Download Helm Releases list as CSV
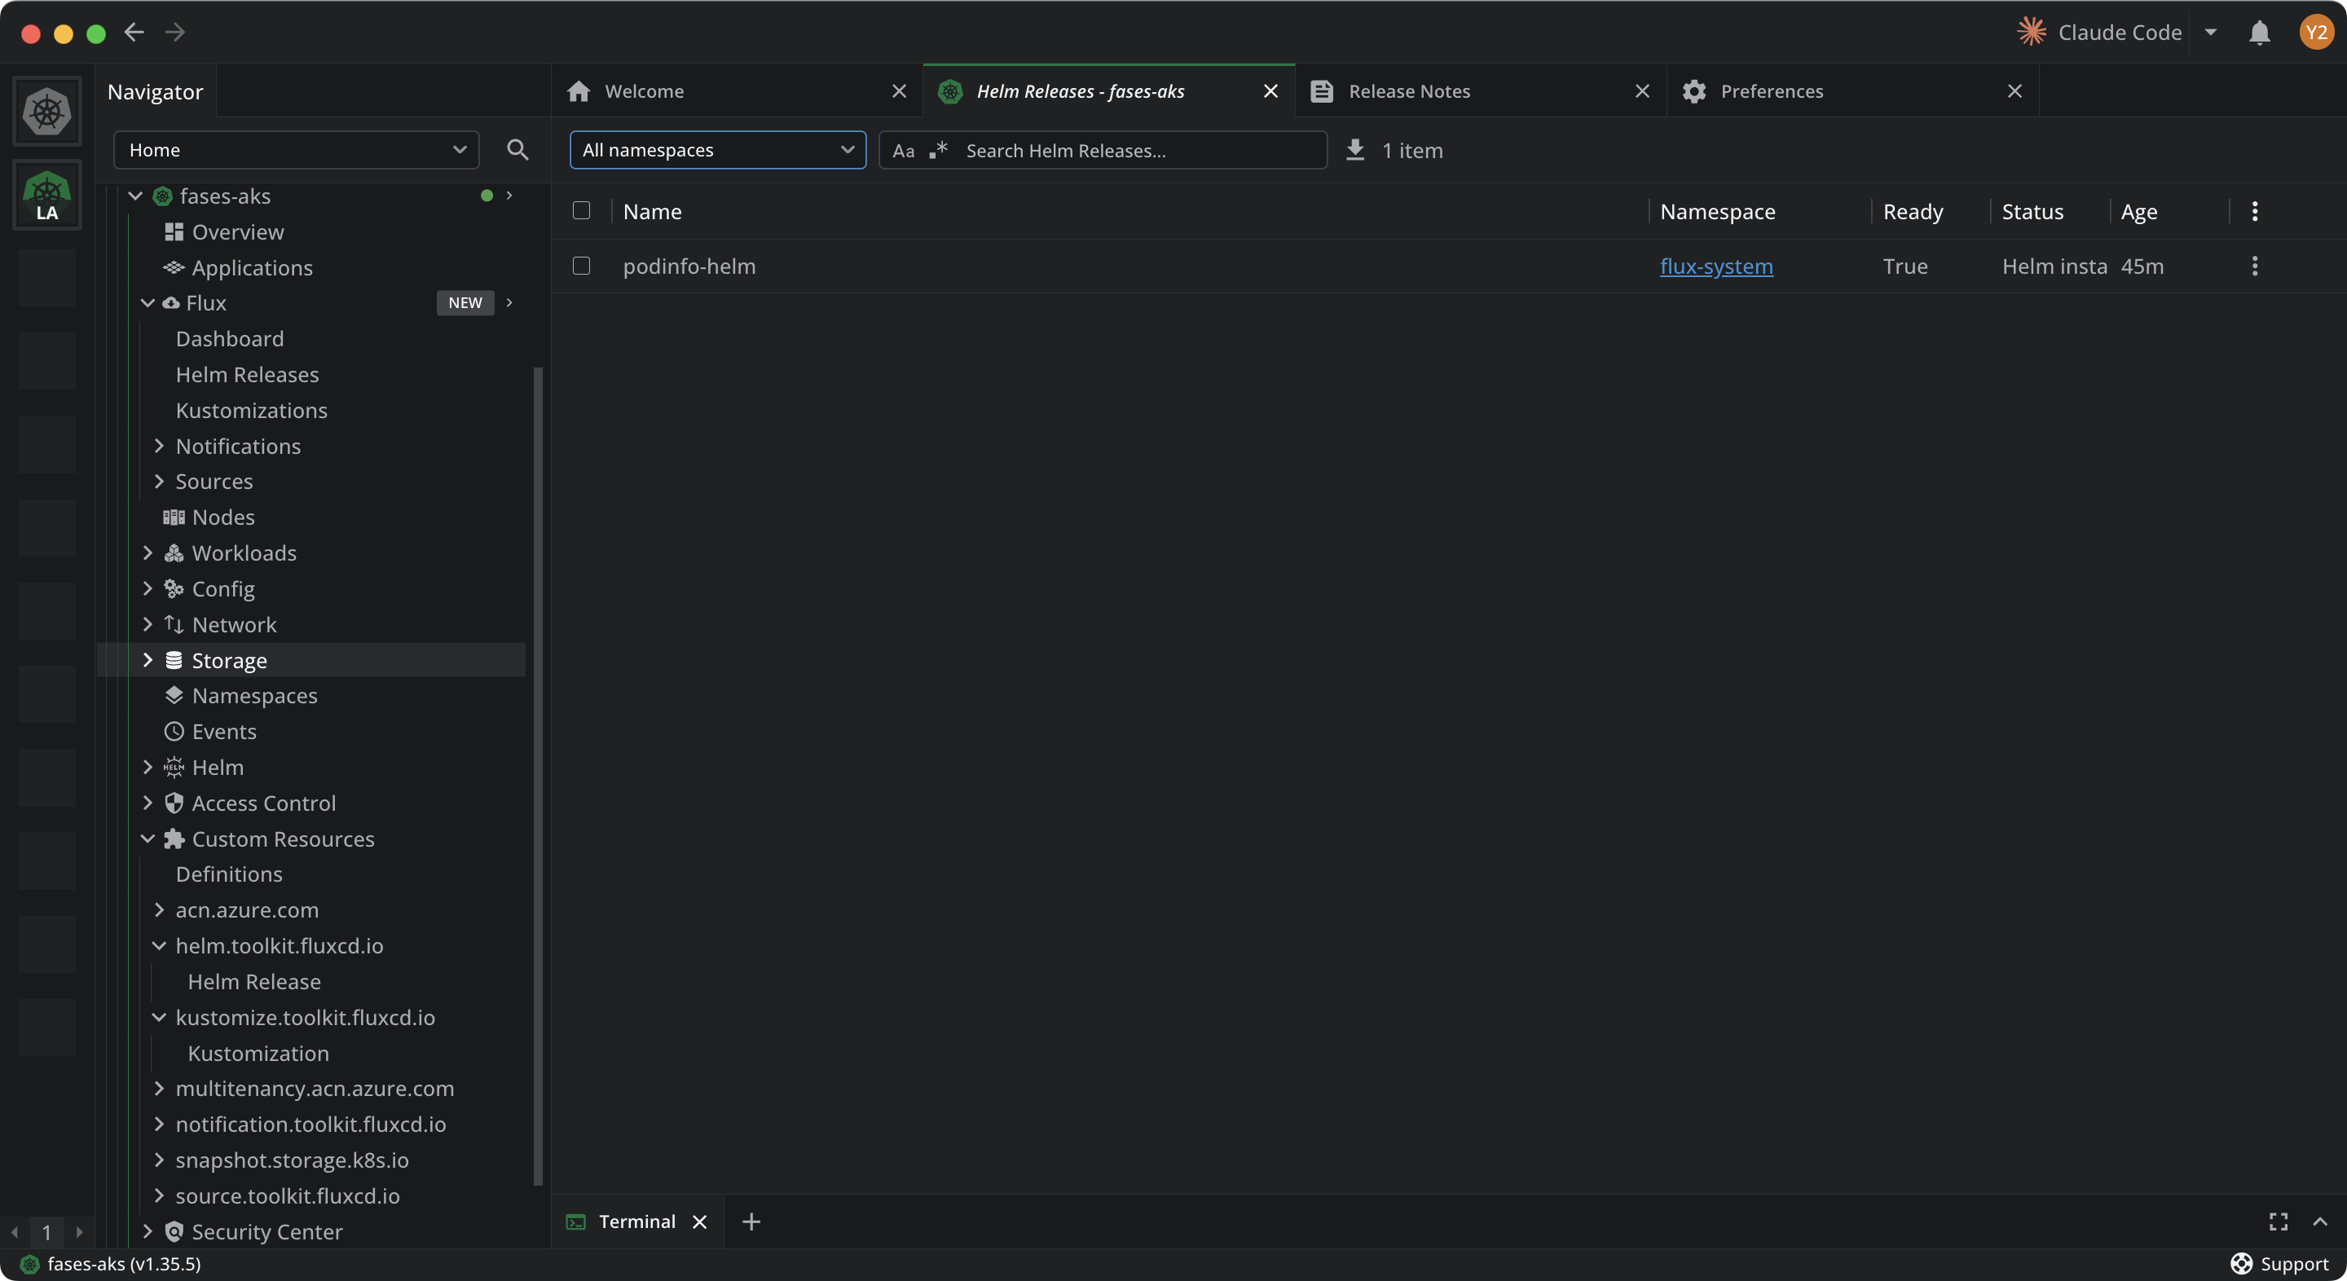Viewport: 2347px width, 1281px height. [1354, 149]
